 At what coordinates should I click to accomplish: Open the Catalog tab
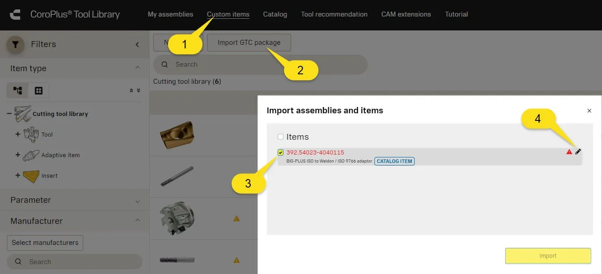pos(275,14)
